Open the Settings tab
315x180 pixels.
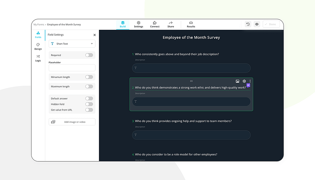(138, 25)
